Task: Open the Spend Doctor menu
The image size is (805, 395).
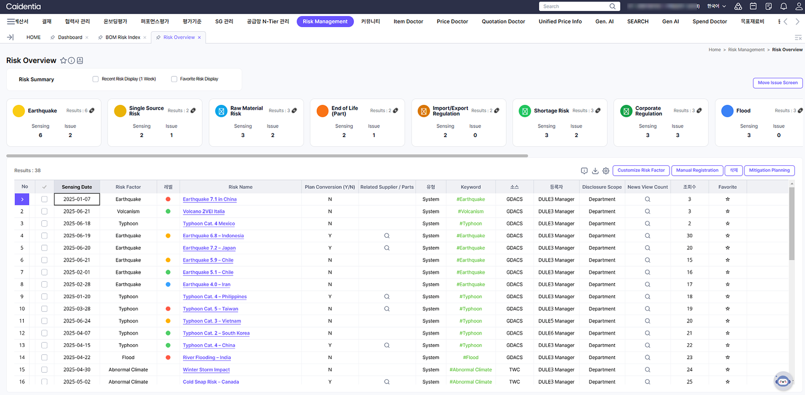Action: tap(710, 22)
